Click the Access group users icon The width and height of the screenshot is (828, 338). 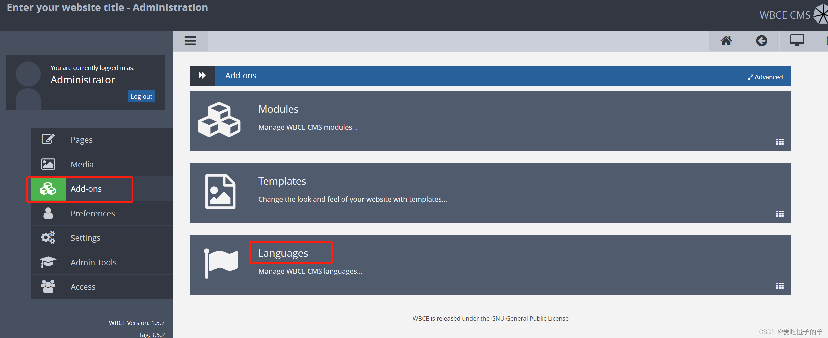[x=48, y=286]
